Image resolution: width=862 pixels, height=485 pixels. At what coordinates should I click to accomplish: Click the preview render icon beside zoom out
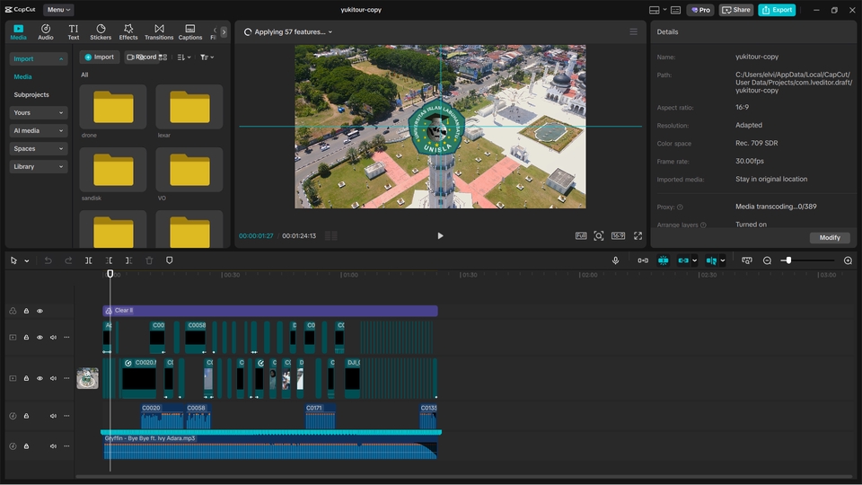click(x=746, y=260)
